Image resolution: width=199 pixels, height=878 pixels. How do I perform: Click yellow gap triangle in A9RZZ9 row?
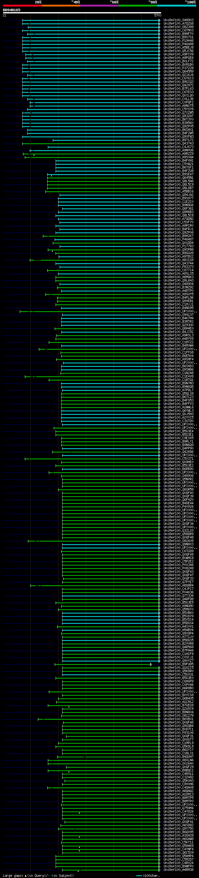tap(34, 155)
